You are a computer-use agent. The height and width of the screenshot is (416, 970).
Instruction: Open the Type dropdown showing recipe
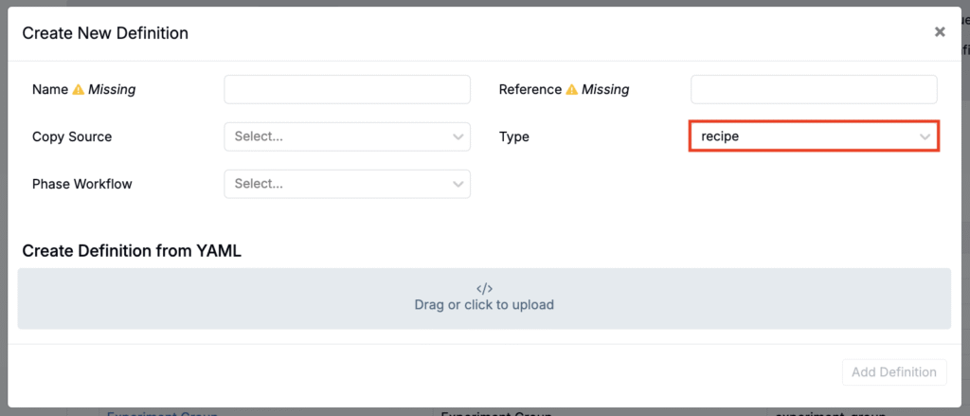tap(805, 136)
